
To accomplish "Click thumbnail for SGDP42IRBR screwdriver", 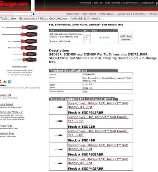I will point(58,163).
